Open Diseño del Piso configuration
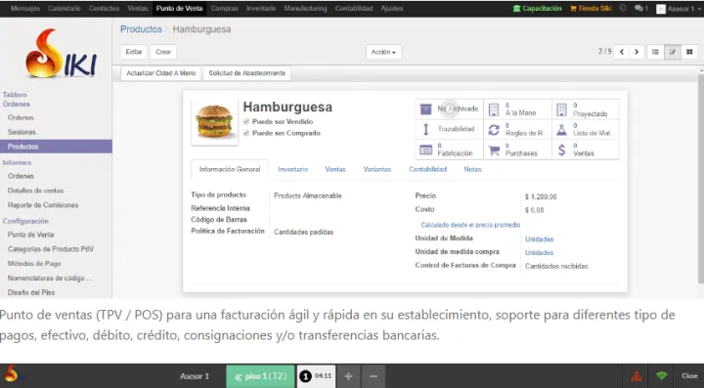This screenshot has height=388, width=704. point(31,292)
